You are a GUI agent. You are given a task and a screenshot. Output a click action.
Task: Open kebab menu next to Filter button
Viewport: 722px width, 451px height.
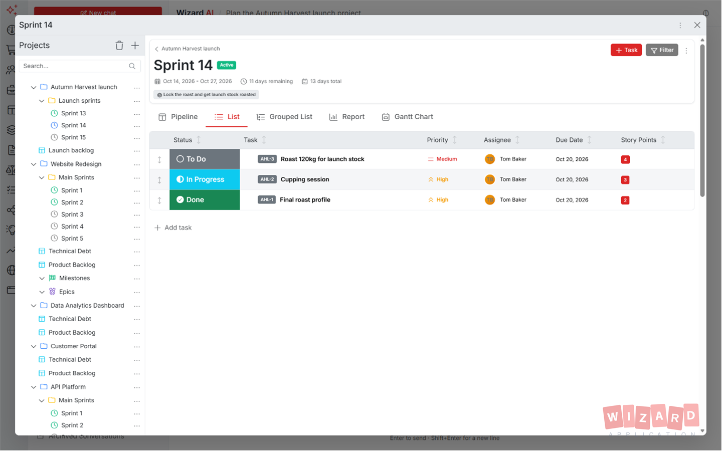686,51
